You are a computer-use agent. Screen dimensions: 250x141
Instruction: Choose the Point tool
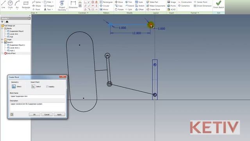[x=36, y=9]
